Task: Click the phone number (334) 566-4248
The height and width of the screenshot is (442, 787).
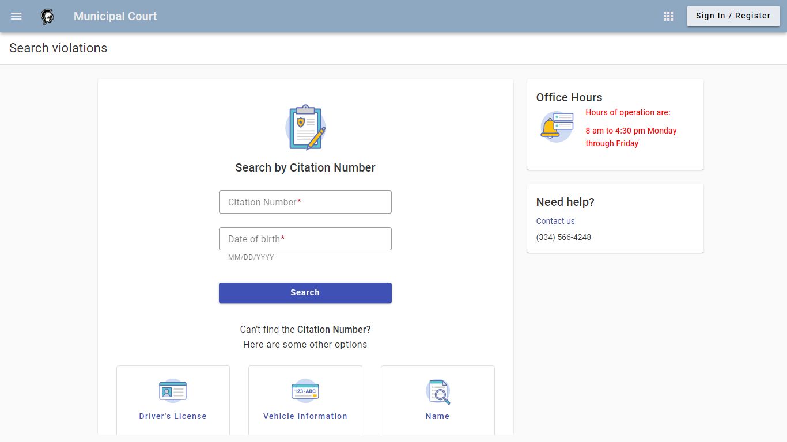Action: [x=563, y=237]
